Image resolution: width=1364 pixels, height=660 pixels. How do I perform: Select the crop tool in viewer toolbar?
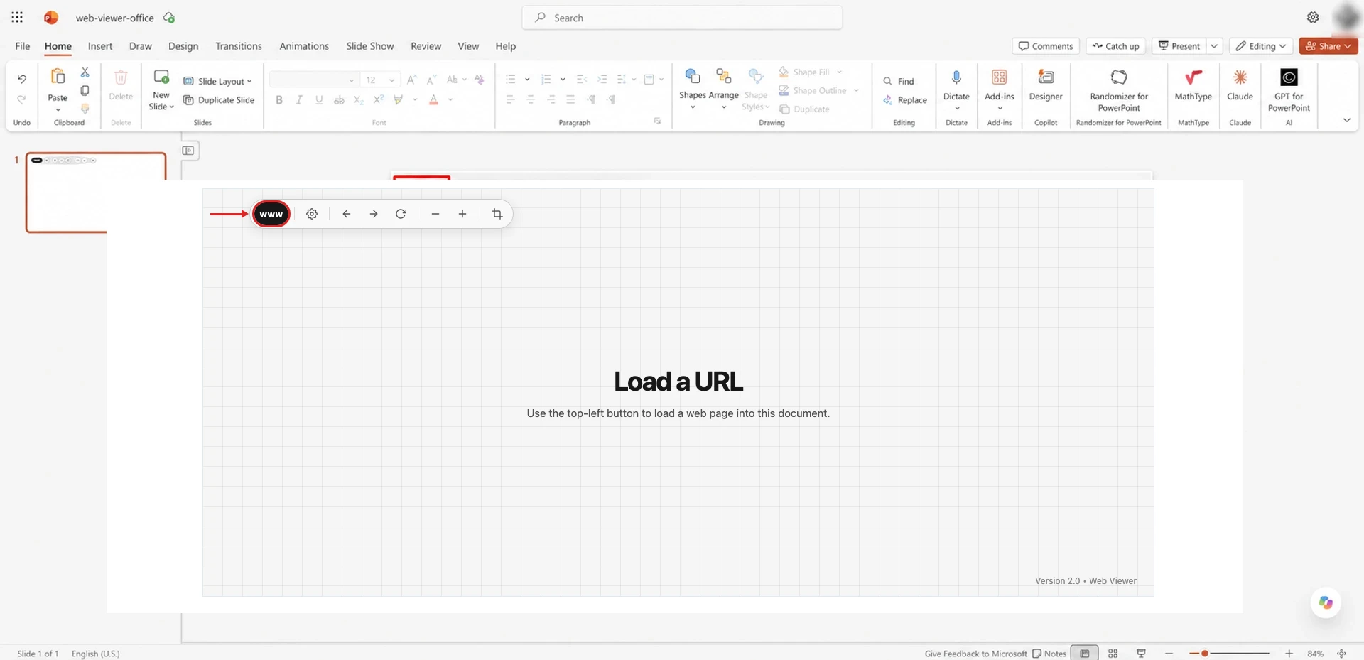[497, 214]
